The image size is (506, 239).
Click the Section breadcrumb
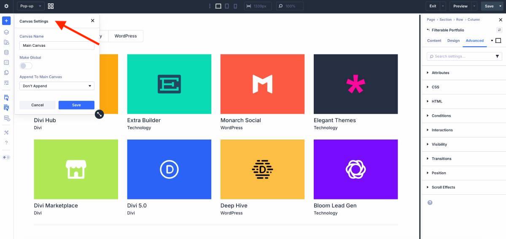point(445,19)
